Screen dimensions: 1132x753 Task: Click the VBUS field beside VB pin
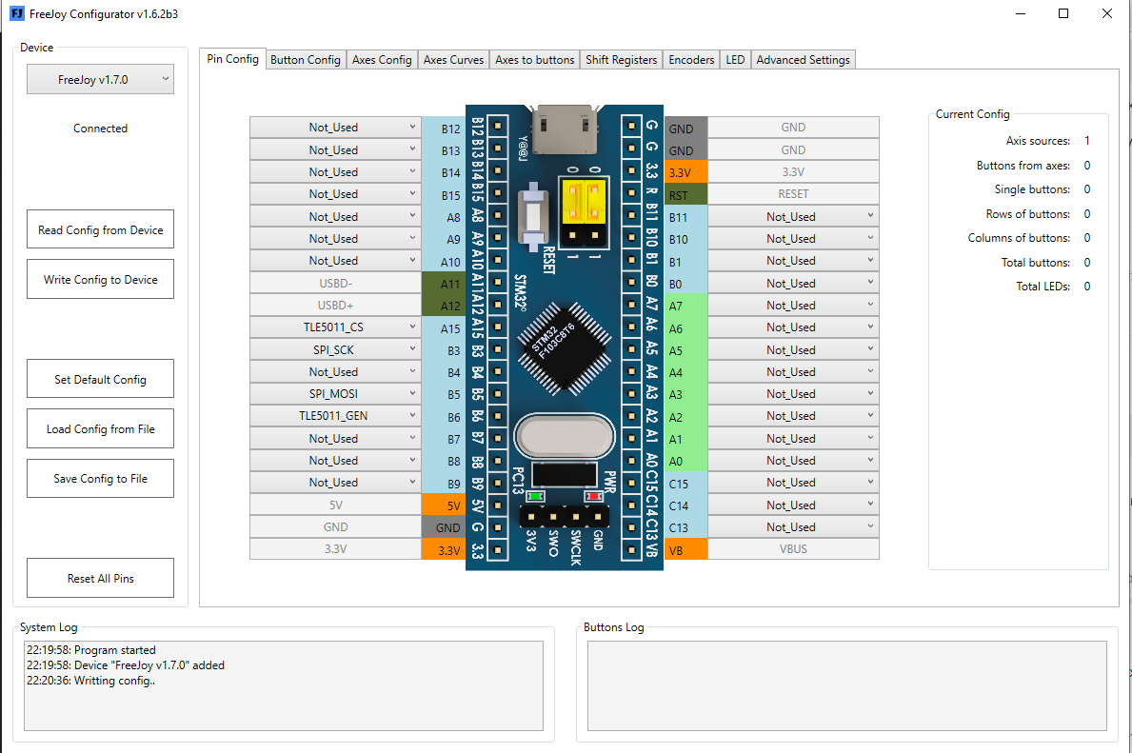(793, 549)
